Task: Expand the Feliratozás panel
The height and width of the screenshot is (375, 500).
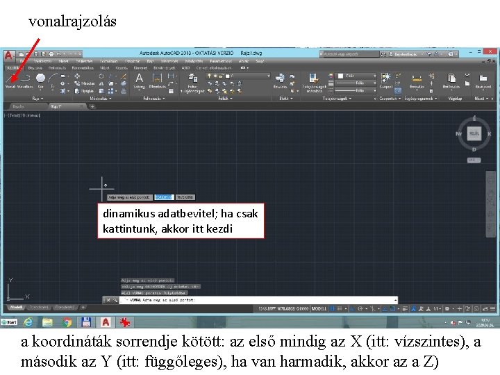Action: pos(154,99)
